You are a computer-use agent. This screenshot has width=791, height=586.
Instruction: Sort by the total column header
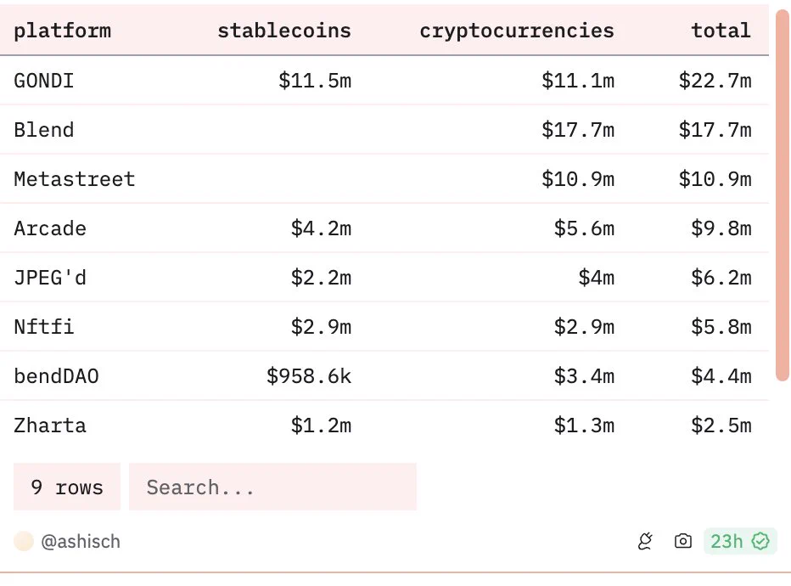coord(721,31)
